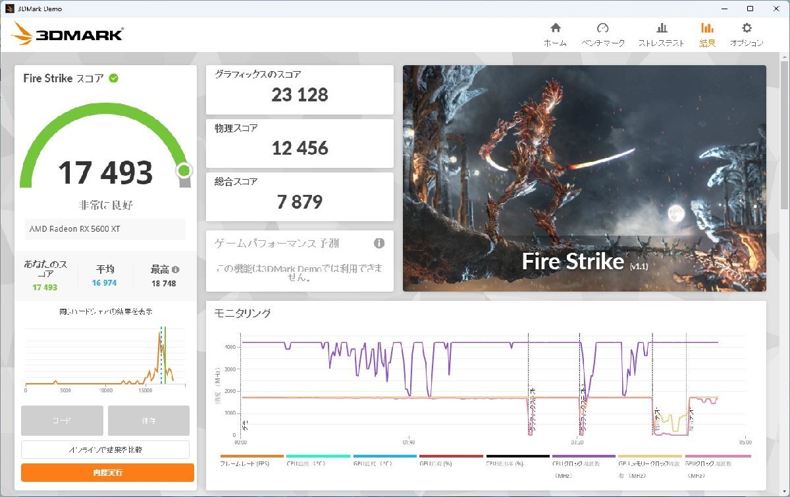
Task: Toggle GPU温度 legend series
Action: tap(384, 460)
